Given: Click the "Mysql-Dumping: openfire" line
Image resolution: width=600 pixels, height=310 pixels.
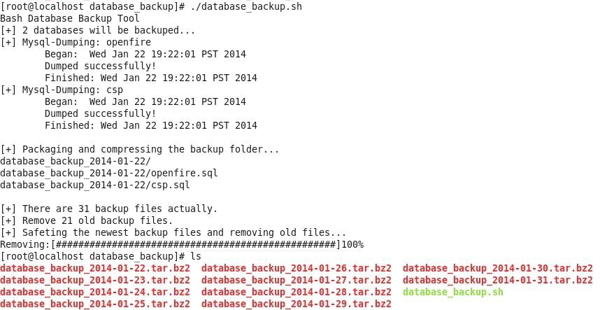Looking at the screenshot, I should 86,42.
